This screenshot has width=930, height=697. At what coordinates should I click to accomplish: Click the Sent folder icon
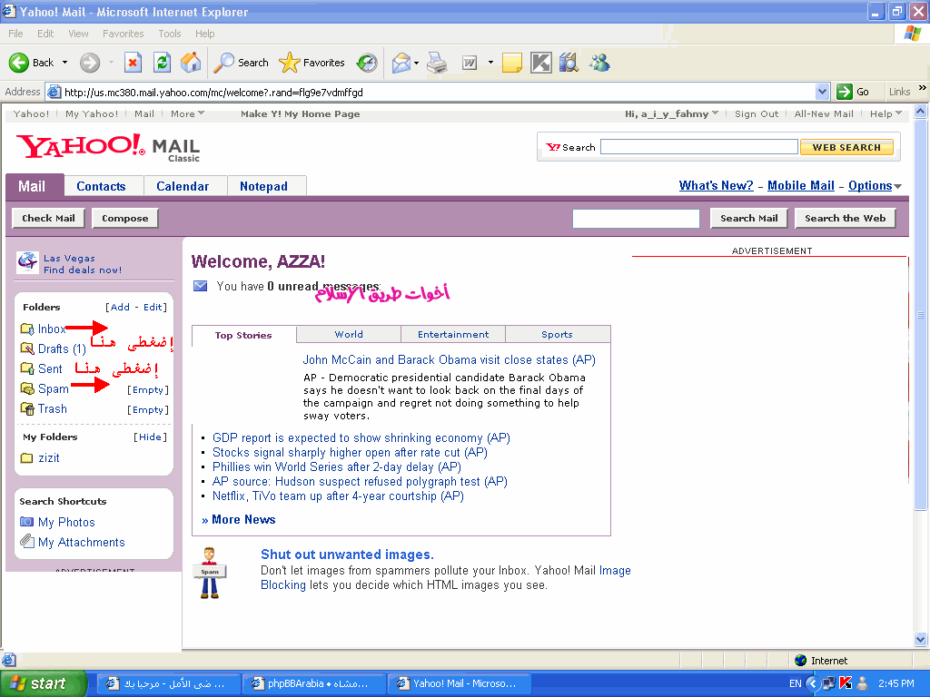(x=27, y=368)
